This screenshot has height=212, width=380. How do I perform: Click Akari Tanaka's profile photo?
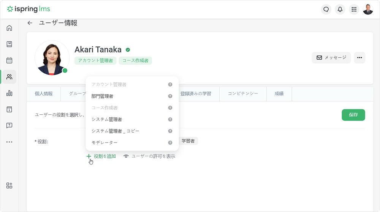52,58
